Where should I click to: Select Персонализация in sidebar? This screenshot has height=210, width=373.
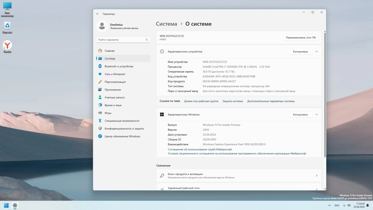click(123, 82)
